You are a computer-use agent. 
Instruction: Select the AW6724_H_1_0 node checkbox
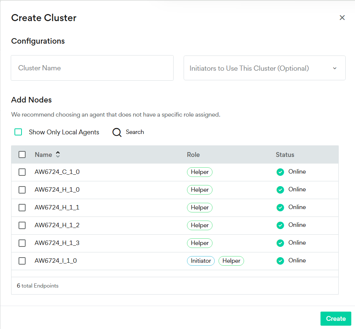22,190
